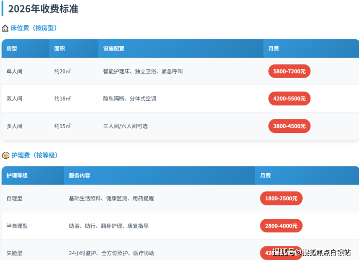The width and height of the screenshot is (359, 260).
Task: Click the 失能型 care level row
Action: 14,253
